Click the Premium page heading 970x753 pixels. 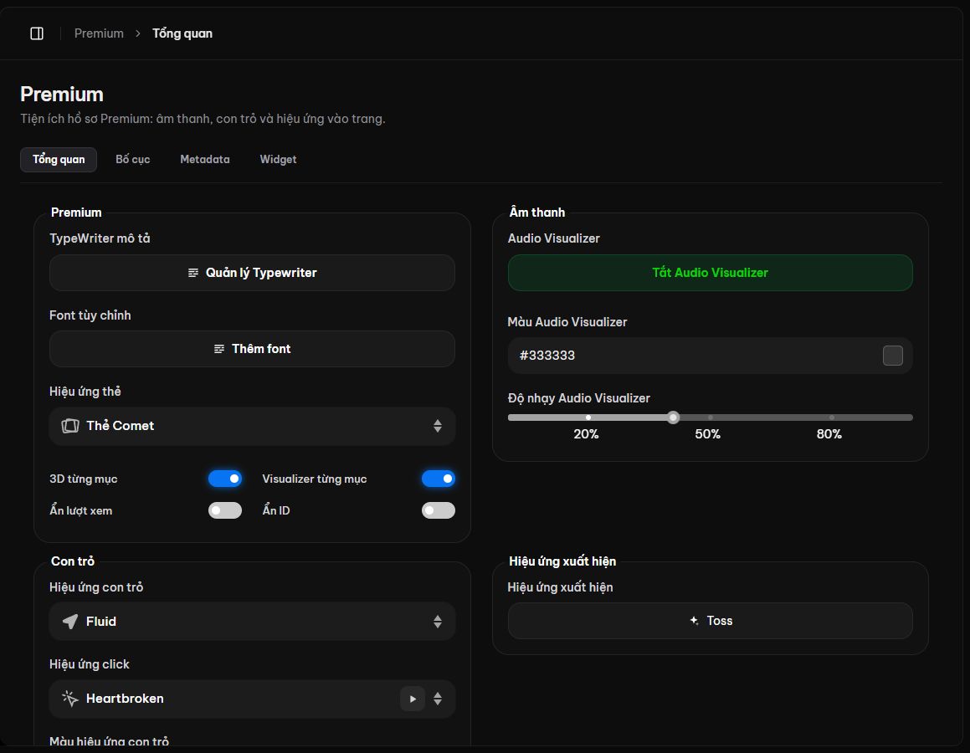tap(62, 94)
